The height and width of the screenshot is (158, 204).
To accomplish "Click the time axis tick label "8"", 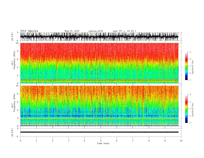I will tap(149, 141).
